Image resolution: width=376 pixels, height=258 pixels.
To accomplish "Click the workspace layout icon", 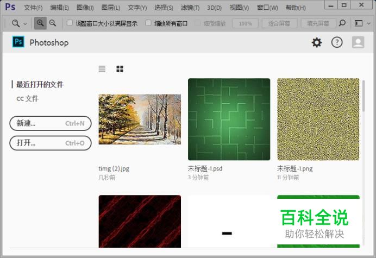I will [359, 23].
